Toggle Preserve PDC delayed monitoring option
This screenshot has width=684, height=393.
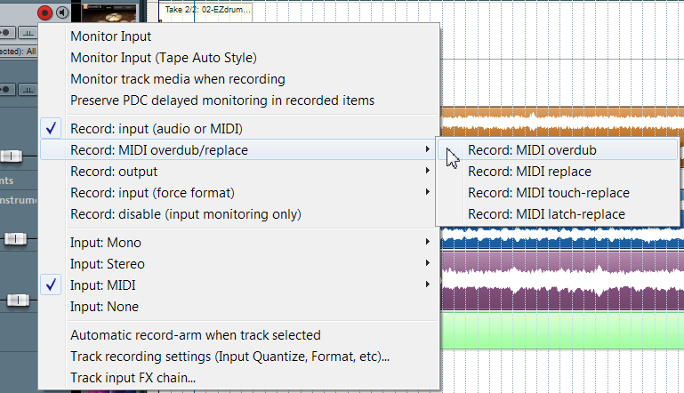coord(222,100)
